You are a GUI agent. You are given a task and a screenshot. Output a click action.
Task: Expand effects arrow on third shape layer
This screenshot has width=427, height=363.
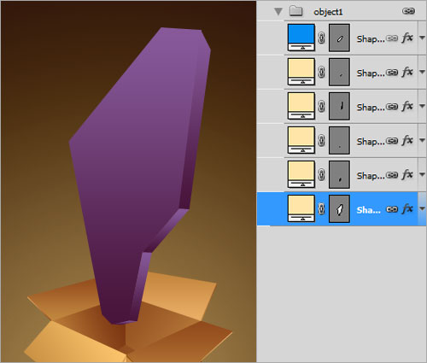pos(422,106)
